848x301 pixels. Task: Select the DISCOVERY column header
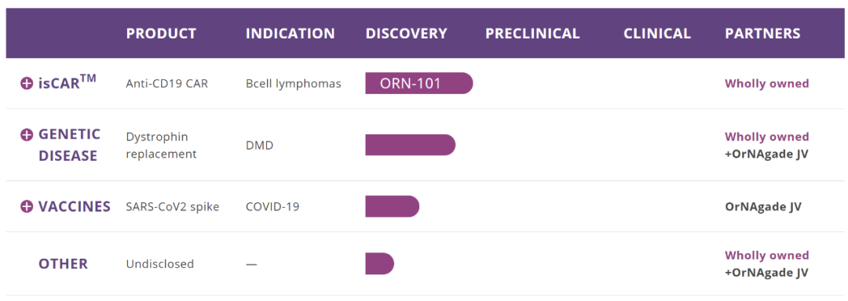pyautogui.click(x=406, y=34)
